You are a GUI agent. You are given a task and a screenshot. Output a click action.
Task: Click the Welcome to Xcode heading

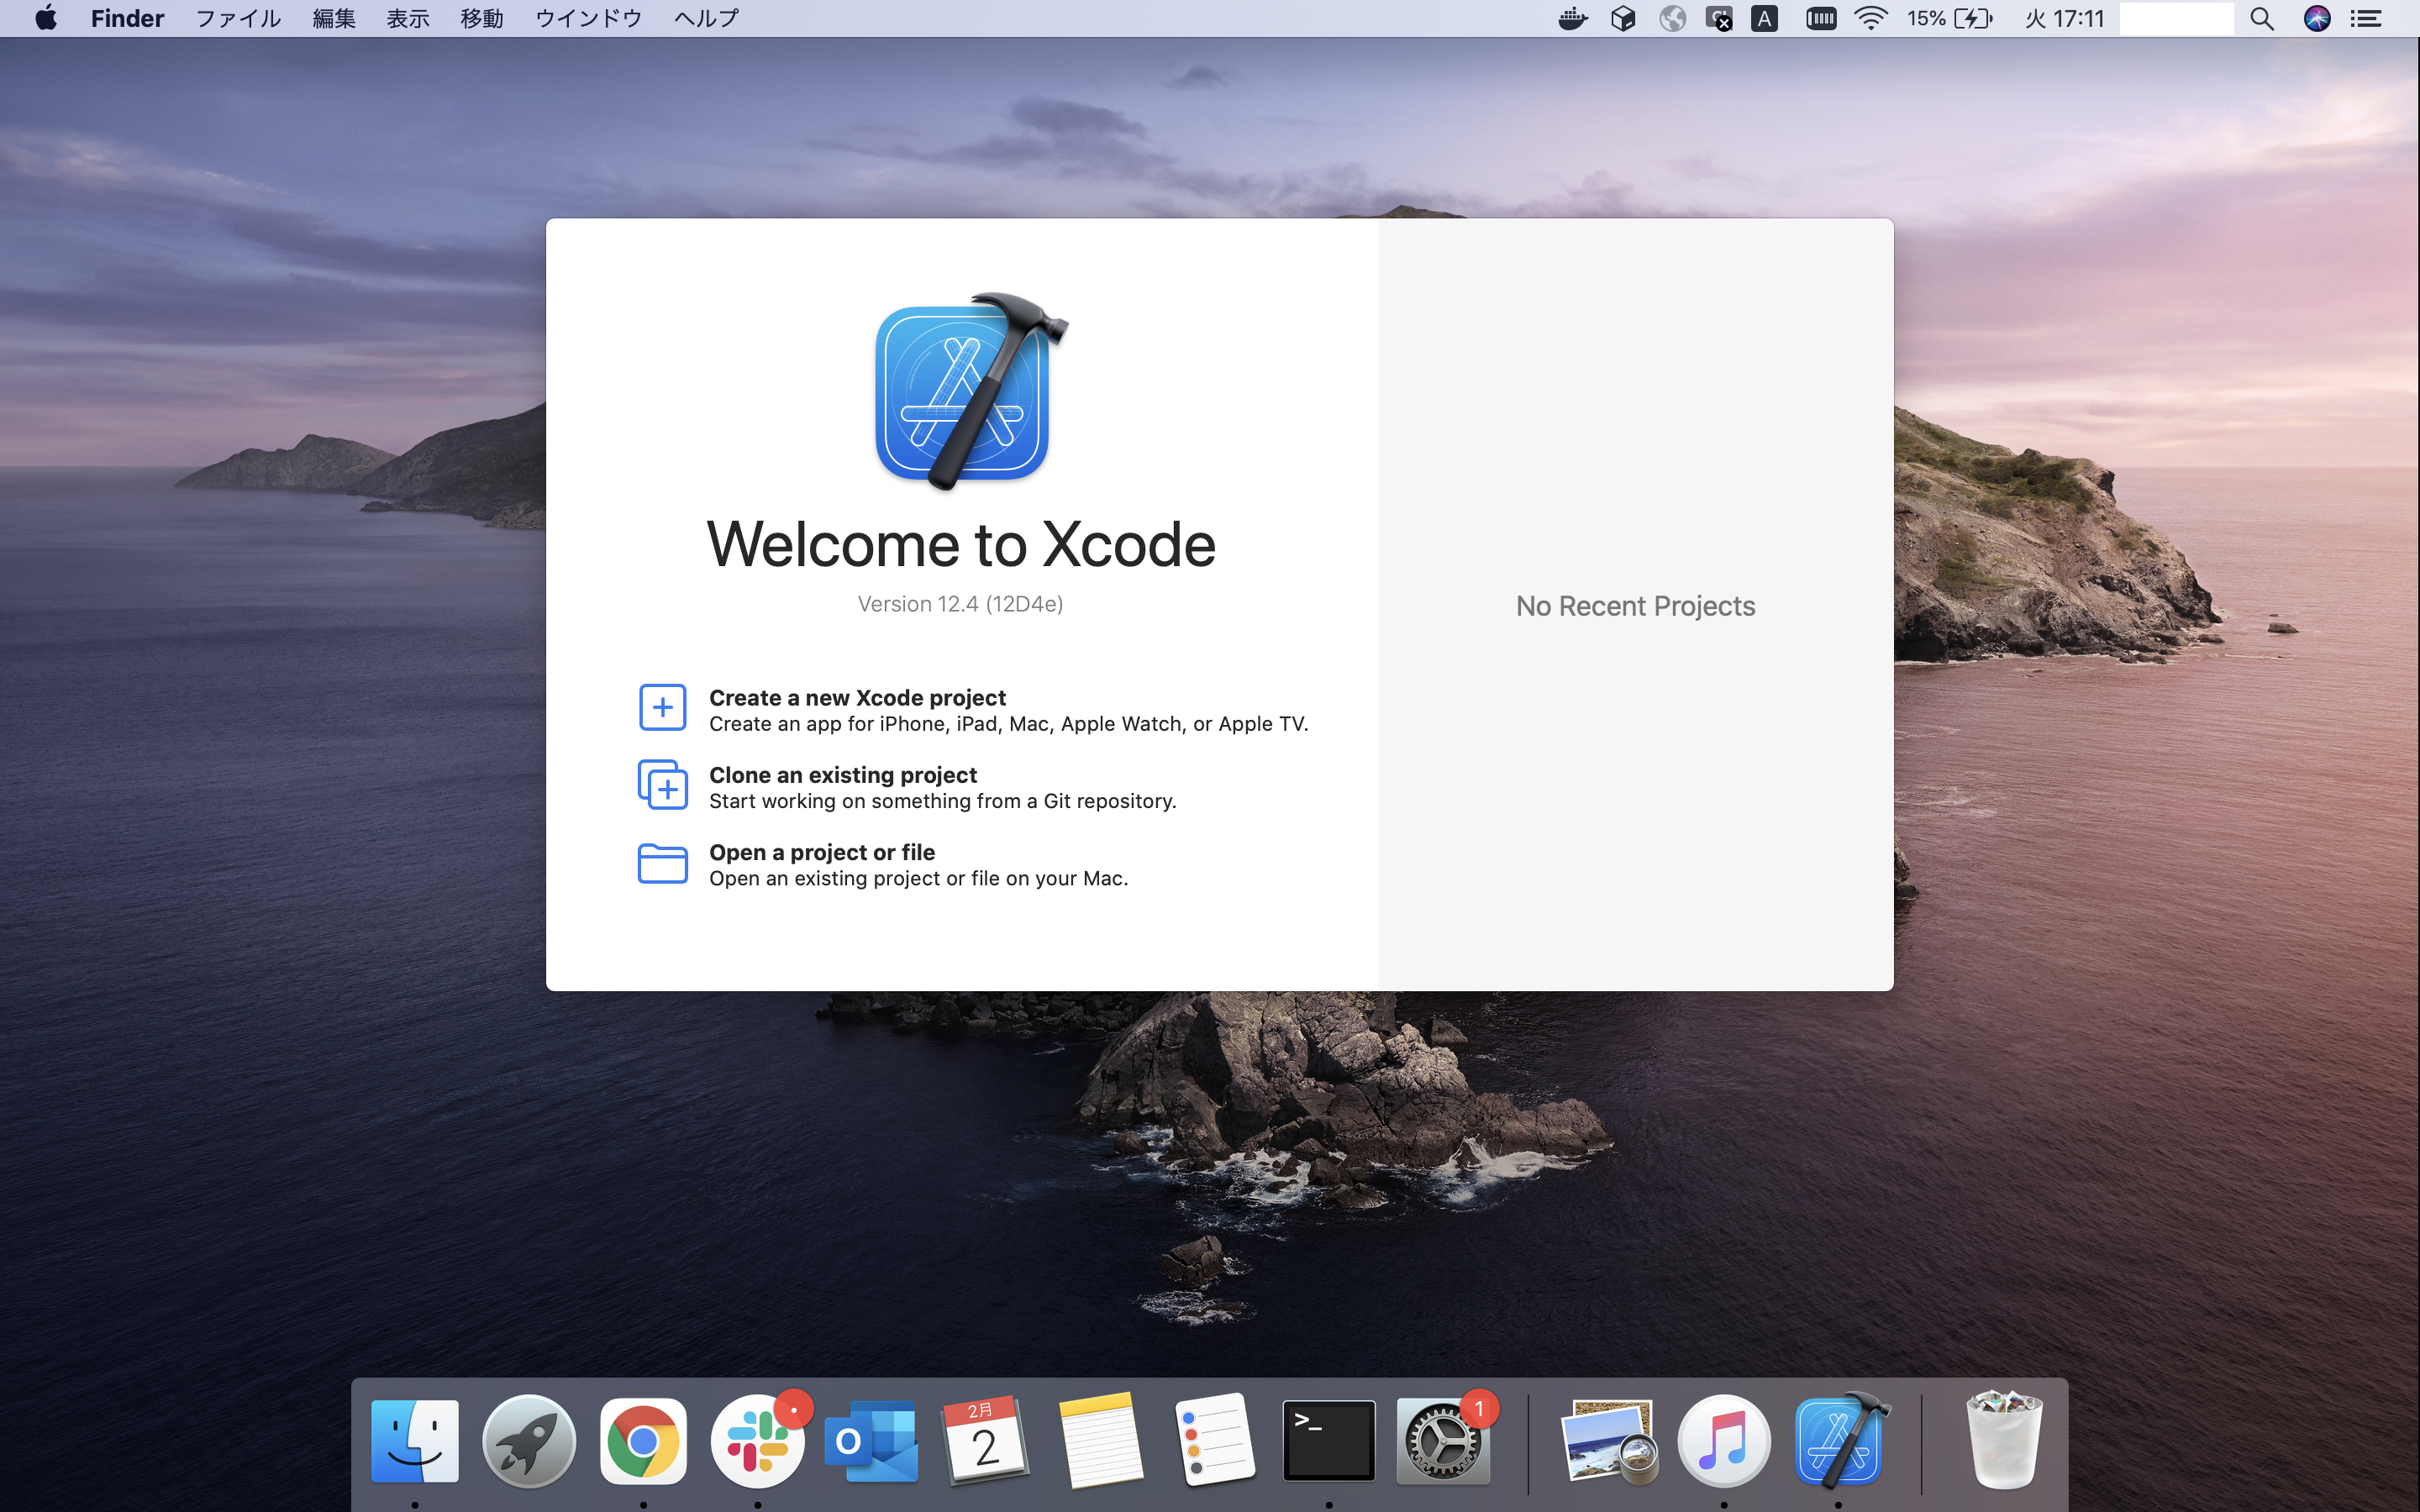[x=961, y=545]
